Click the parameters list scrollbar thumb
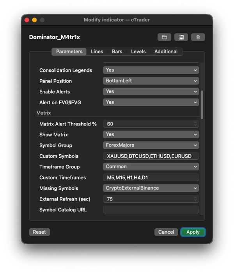Viewport: 234px width, 272px height. tap(202, 105)
